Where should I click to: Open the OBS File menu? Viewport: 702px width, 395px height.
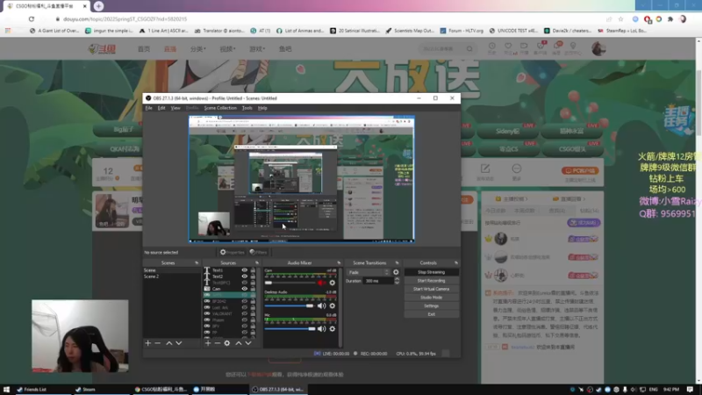click(x=148, y=108)
